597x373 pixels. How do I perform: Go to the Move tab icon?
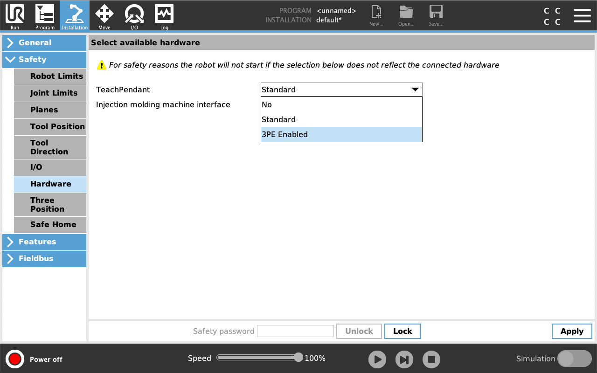click(x=104, y=15)
